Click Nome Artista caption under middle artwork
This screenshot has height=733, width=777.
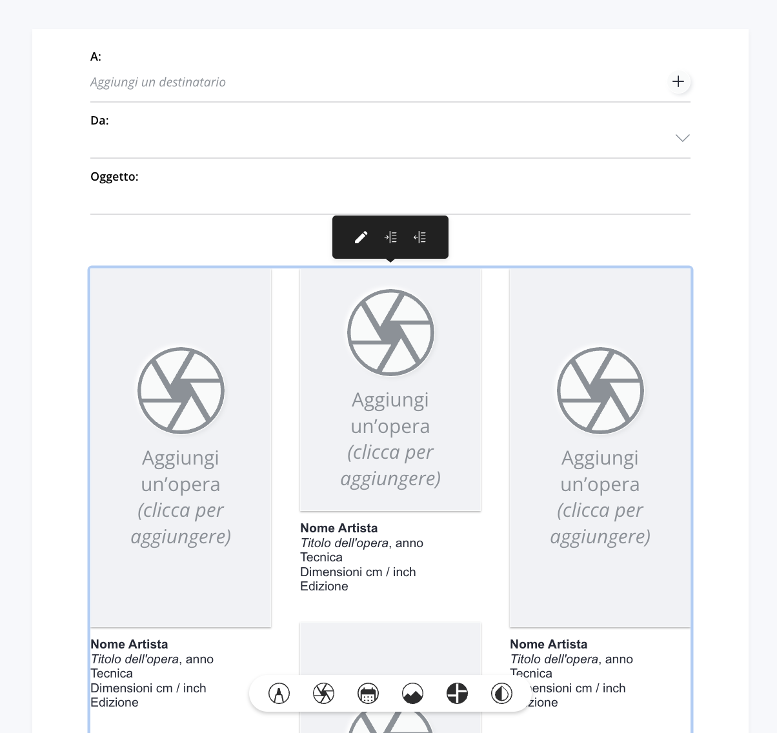(339, 528)
